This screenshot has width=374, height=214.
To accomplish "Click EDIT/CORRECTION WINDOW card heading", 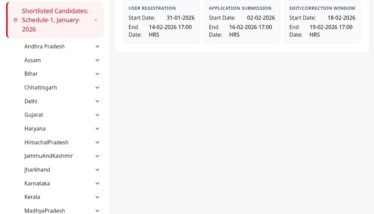I will 322,8.
